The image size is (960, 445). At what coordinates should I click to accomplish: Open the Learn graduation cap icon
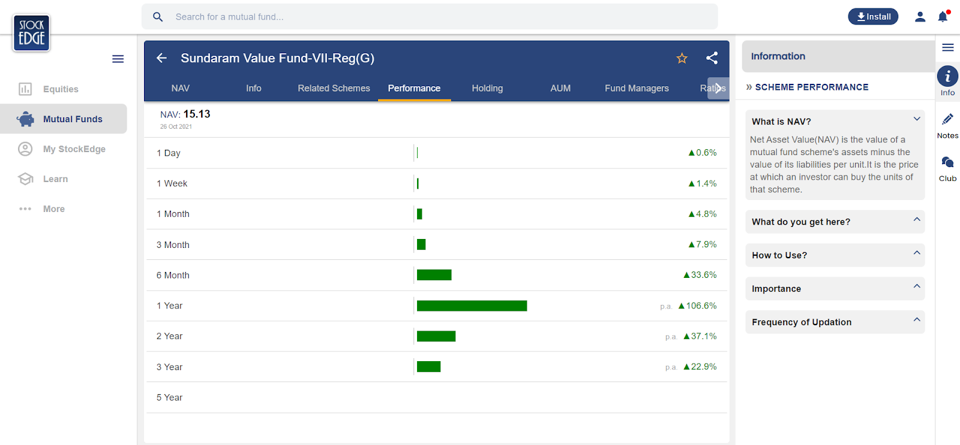pyautogui.click(x=25, y=179)
